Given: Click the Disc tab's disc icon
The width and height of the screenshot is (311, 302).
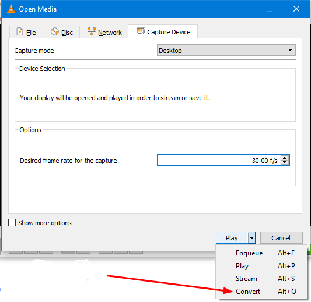Looking at the screenshot, I should pyautogui.click(x=54, y=31).
